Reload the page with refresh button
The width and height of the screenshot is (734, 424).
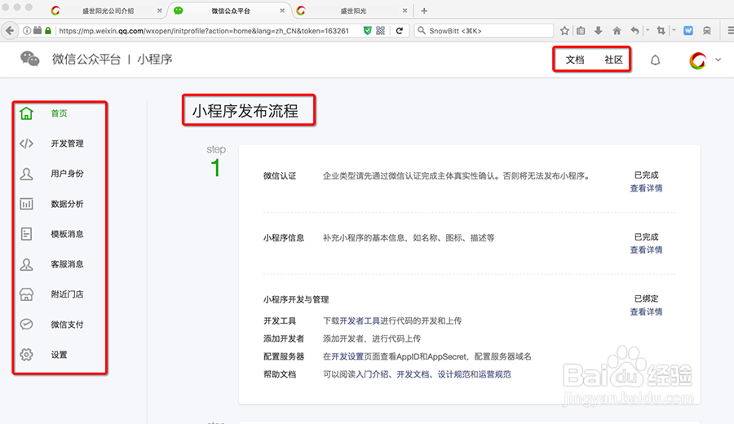(400, 31)
